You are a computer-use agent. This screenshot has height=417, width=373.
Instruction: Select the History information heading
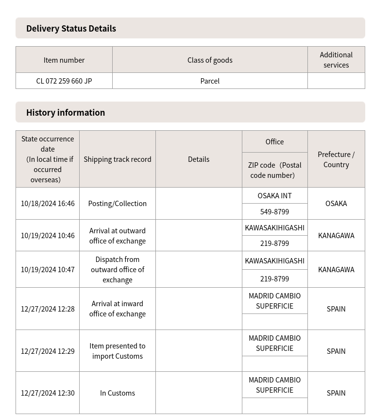click(x=66, y=112)
